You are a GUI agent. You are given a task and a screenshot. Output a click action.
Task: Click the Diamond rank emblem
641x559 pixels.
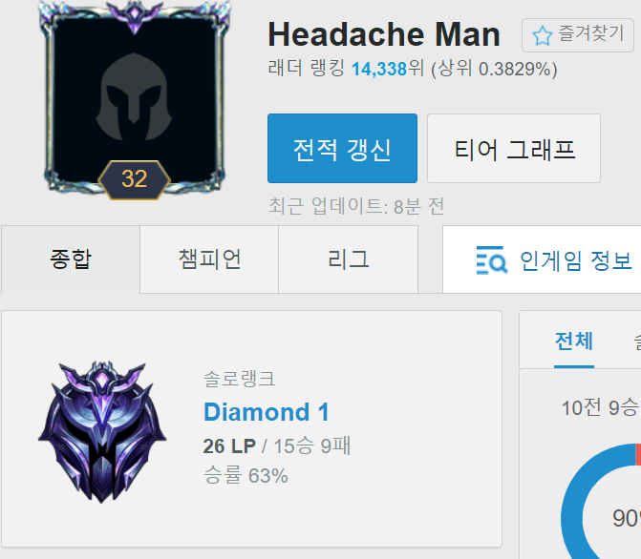click(x=102, y=431)
